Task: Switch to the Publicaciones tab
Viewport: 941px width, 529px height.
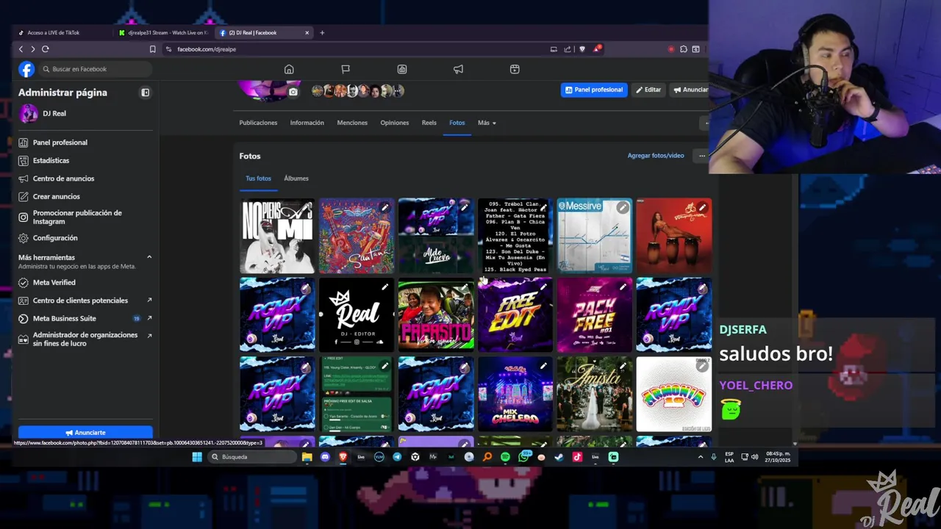Action: pos(258,123)
